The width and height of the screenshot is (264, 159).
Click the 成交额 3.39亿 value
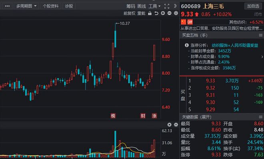[x=256, y=136]
